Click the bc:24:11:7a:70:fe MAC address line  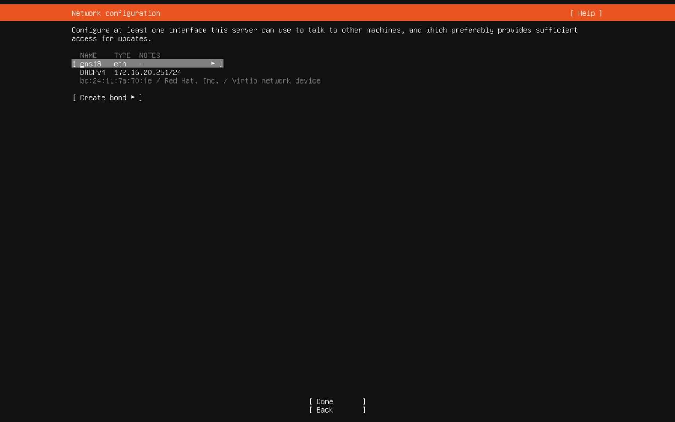pos(116,80)
